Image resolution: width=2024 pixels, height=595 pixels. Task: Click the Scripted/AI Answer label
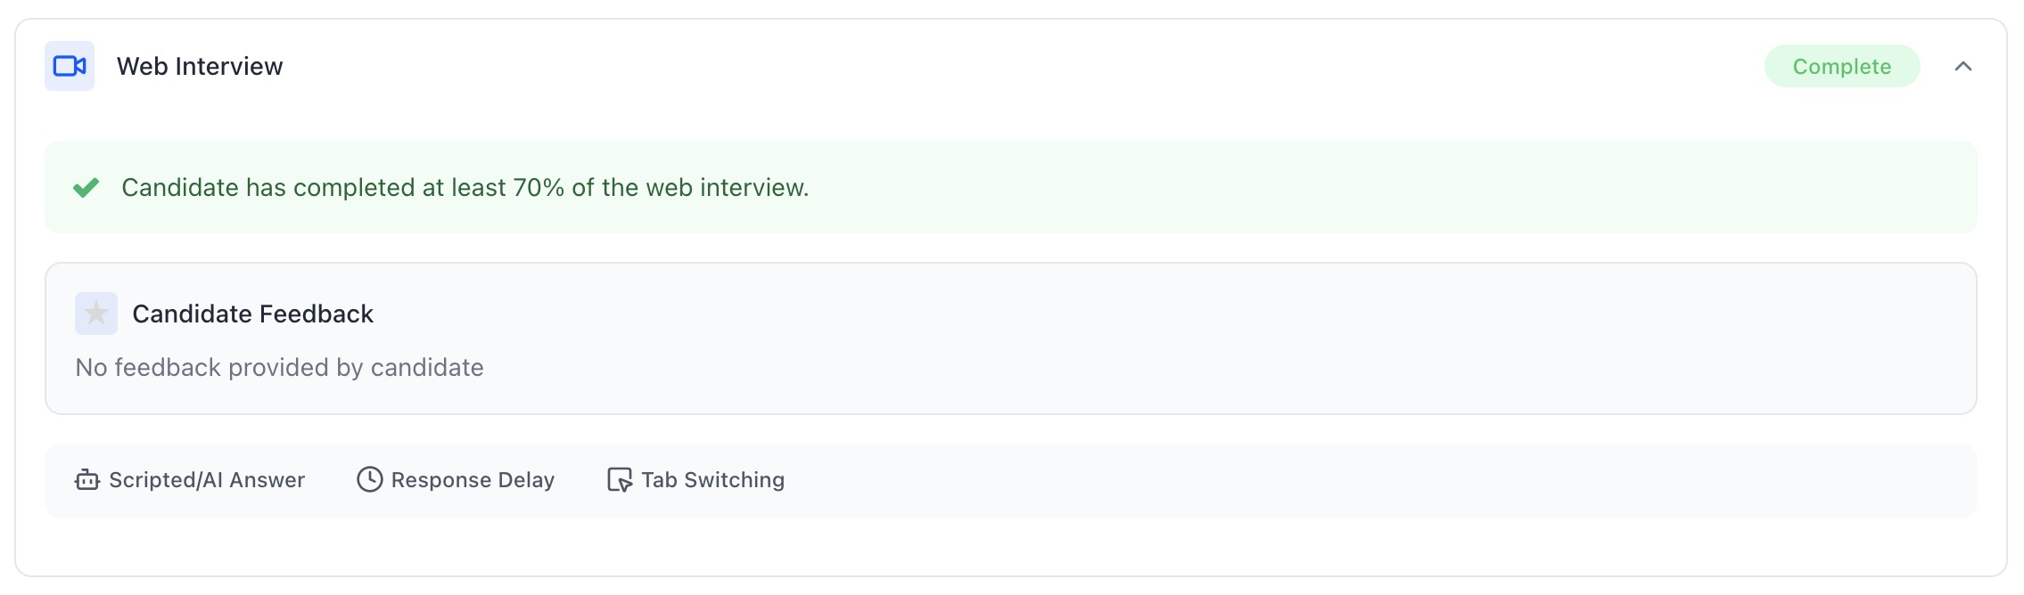click(x=207, y=480)
